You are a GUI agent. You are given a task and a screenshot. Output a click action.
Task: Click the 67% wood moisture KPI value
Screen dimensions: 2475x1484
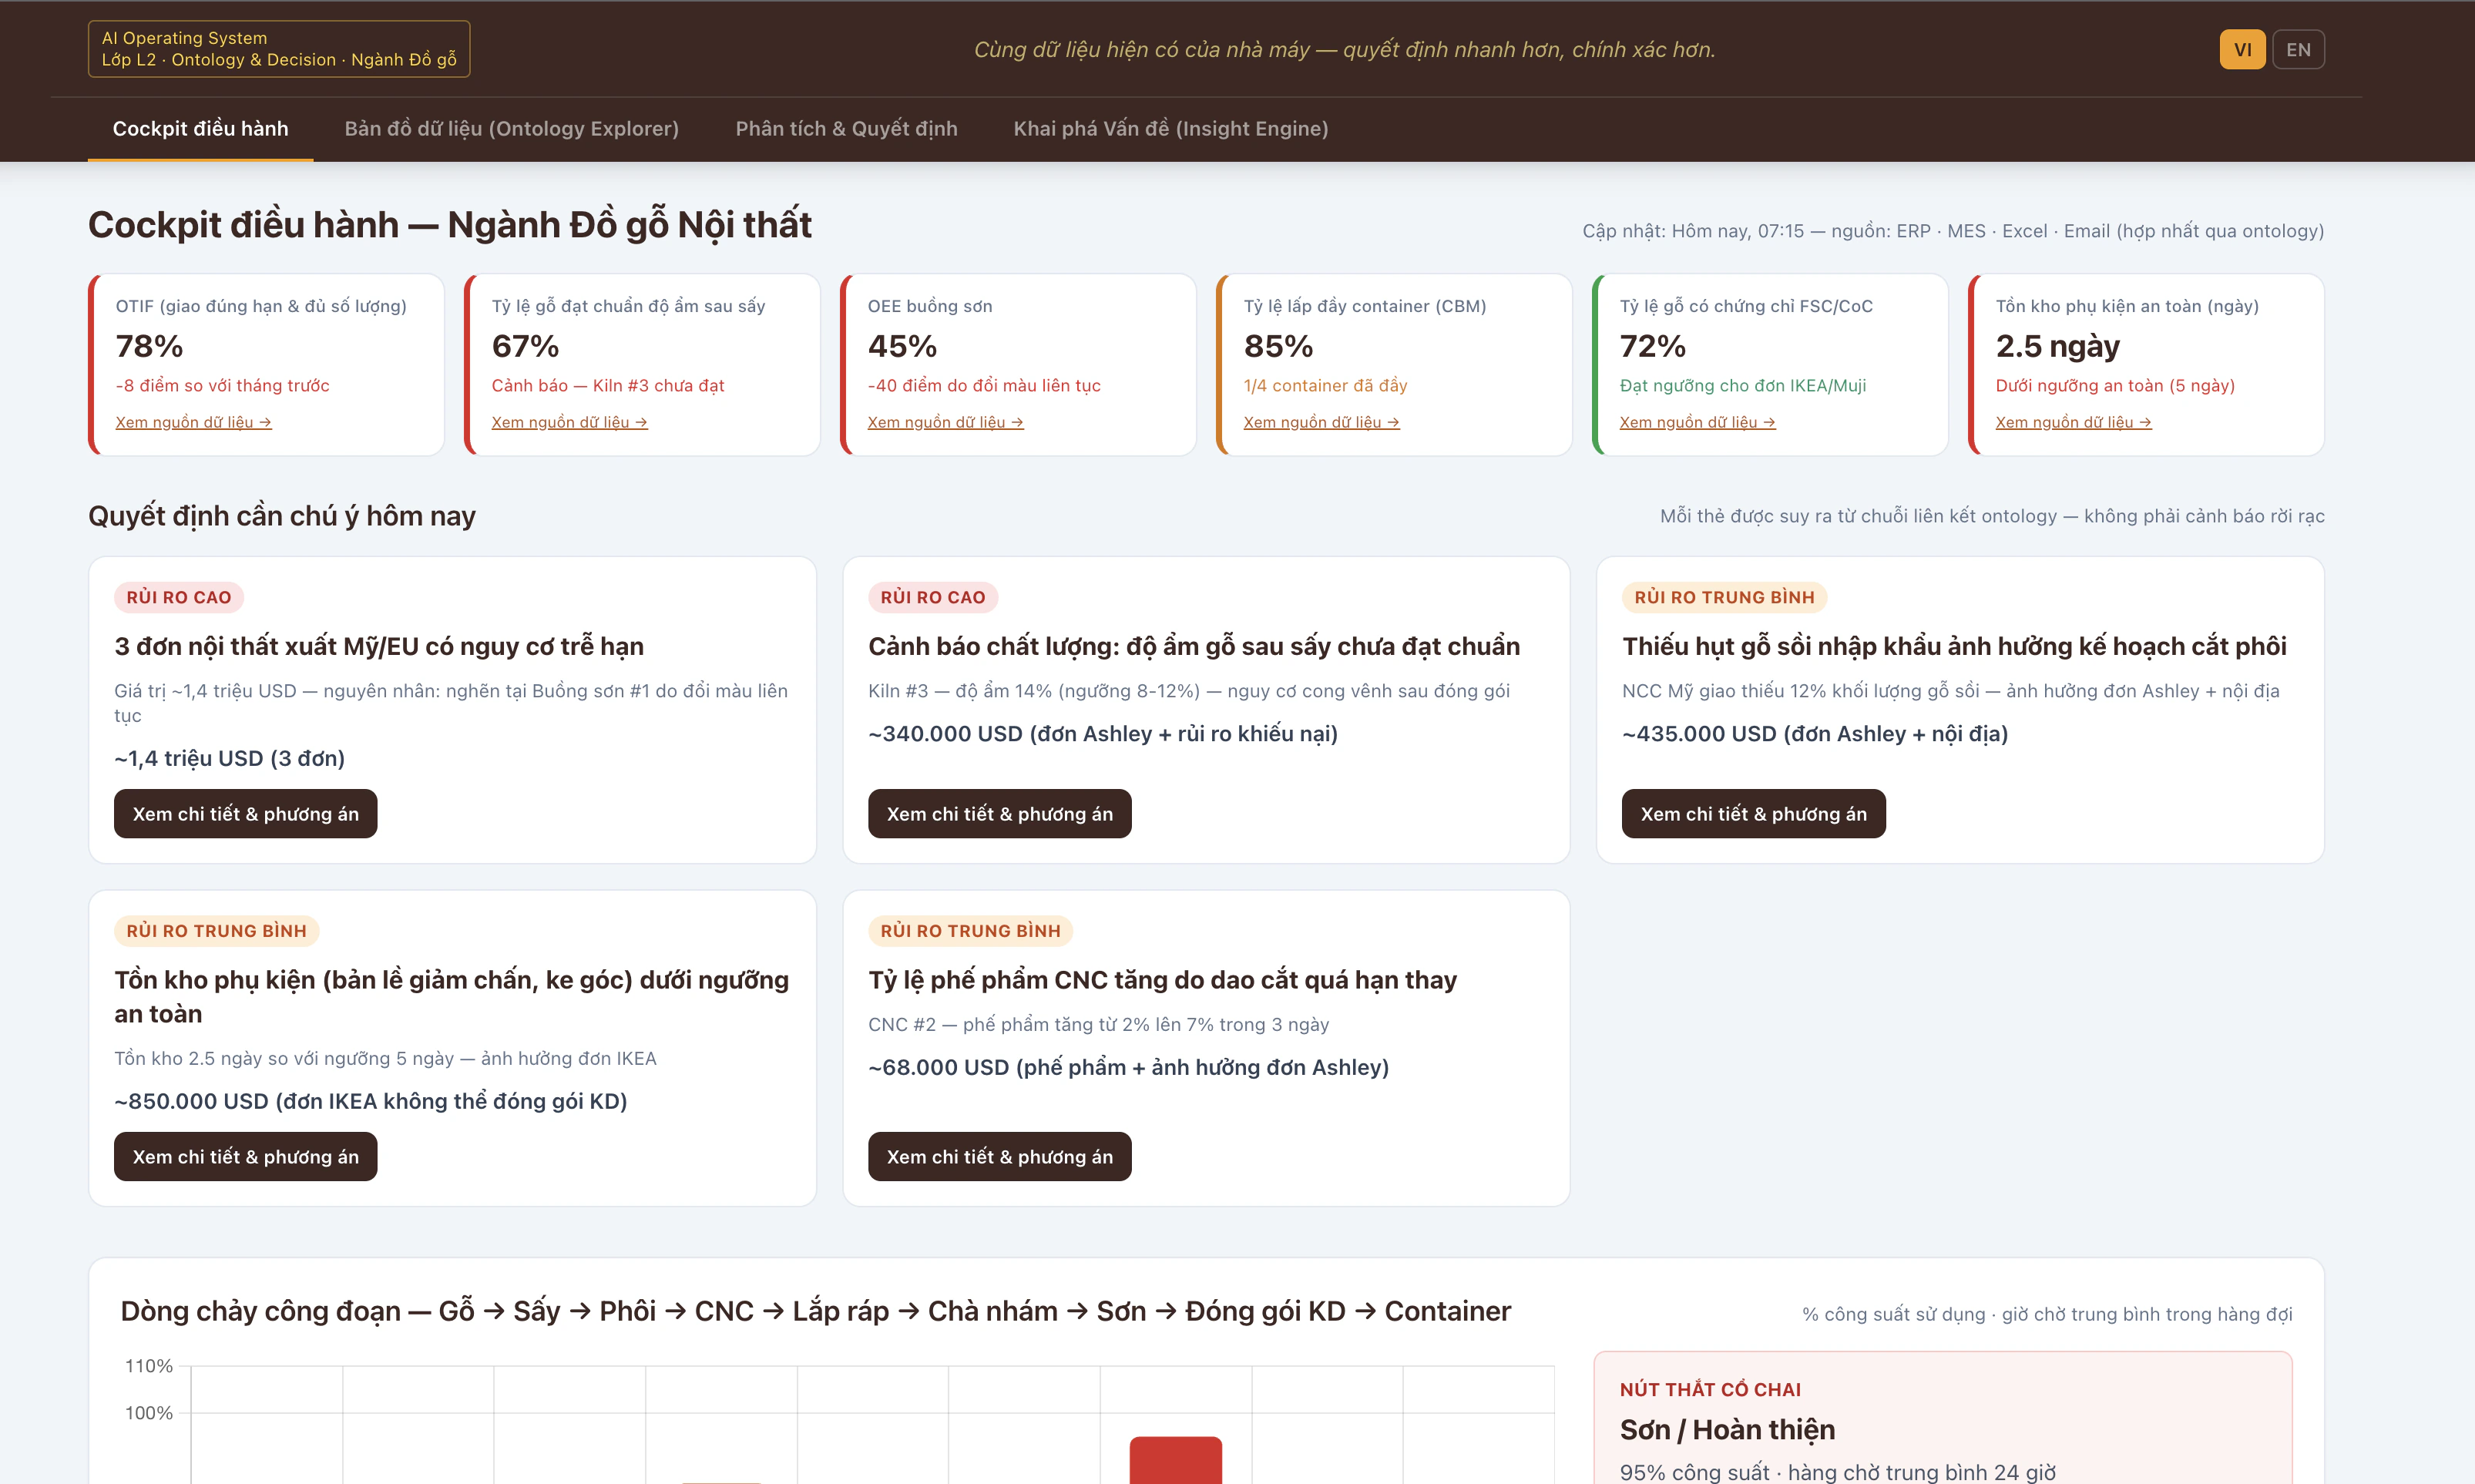pos(525,346)
